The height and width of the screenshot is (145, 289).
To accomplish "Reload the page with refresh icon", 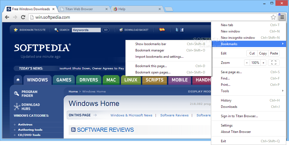I will (x=23, y=17).
